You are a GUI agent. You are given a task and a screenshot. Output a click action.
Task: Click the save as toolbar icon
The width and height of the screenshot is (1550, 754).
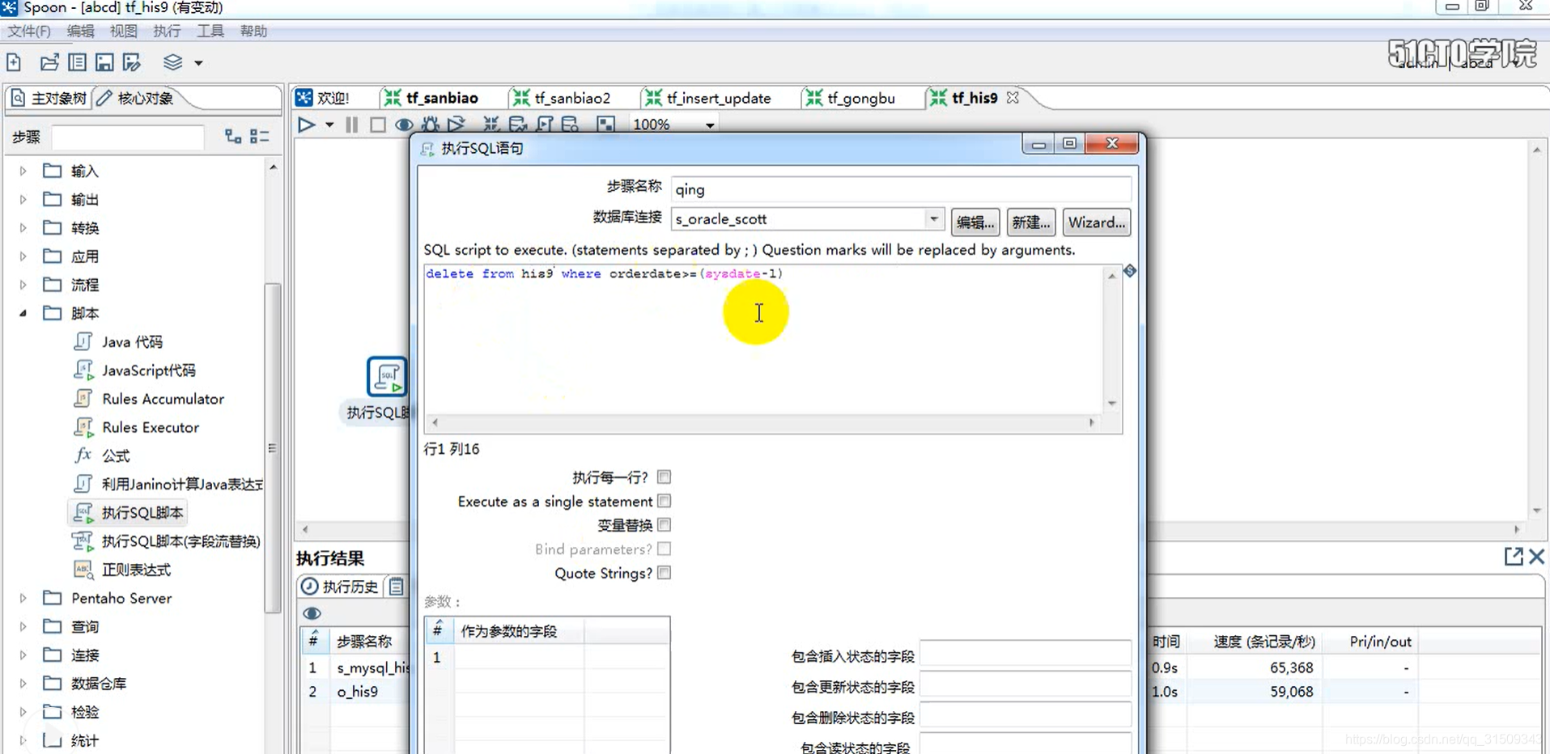132,62
